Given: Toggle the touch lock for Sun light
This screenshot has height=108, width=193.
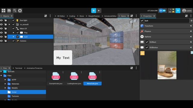Looking at the screenshot, I should coord(5,20).
